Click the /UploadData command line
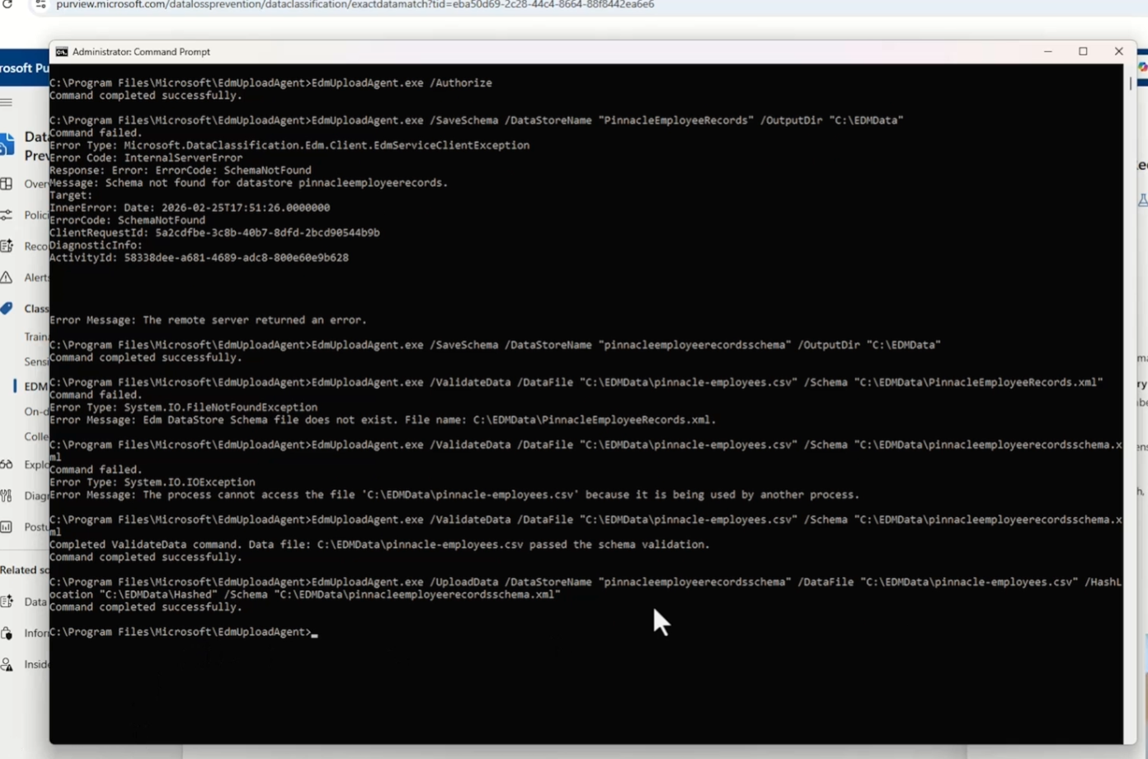Screen dimensions: 1148x759 [x=586, y=588]
